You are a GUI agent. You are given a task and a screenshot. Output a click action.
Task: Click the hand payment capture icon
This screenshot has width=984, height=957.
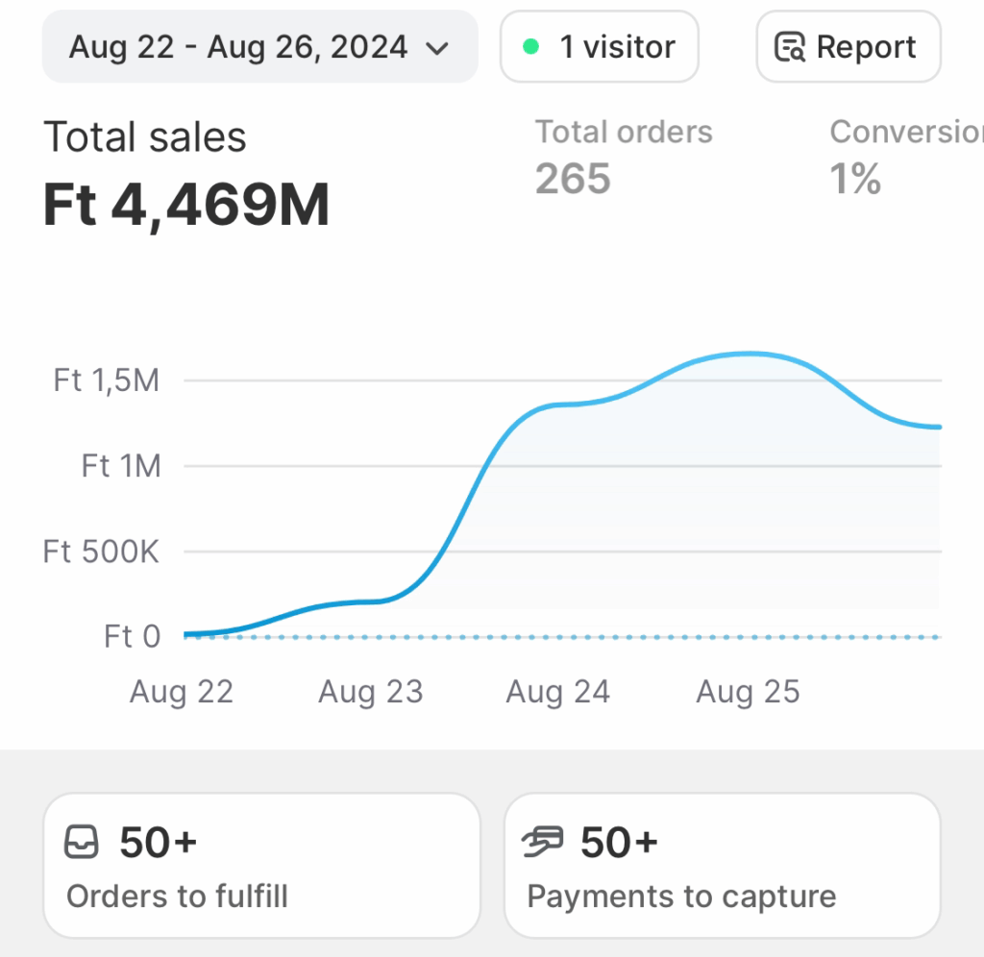[x=543, y=843]
